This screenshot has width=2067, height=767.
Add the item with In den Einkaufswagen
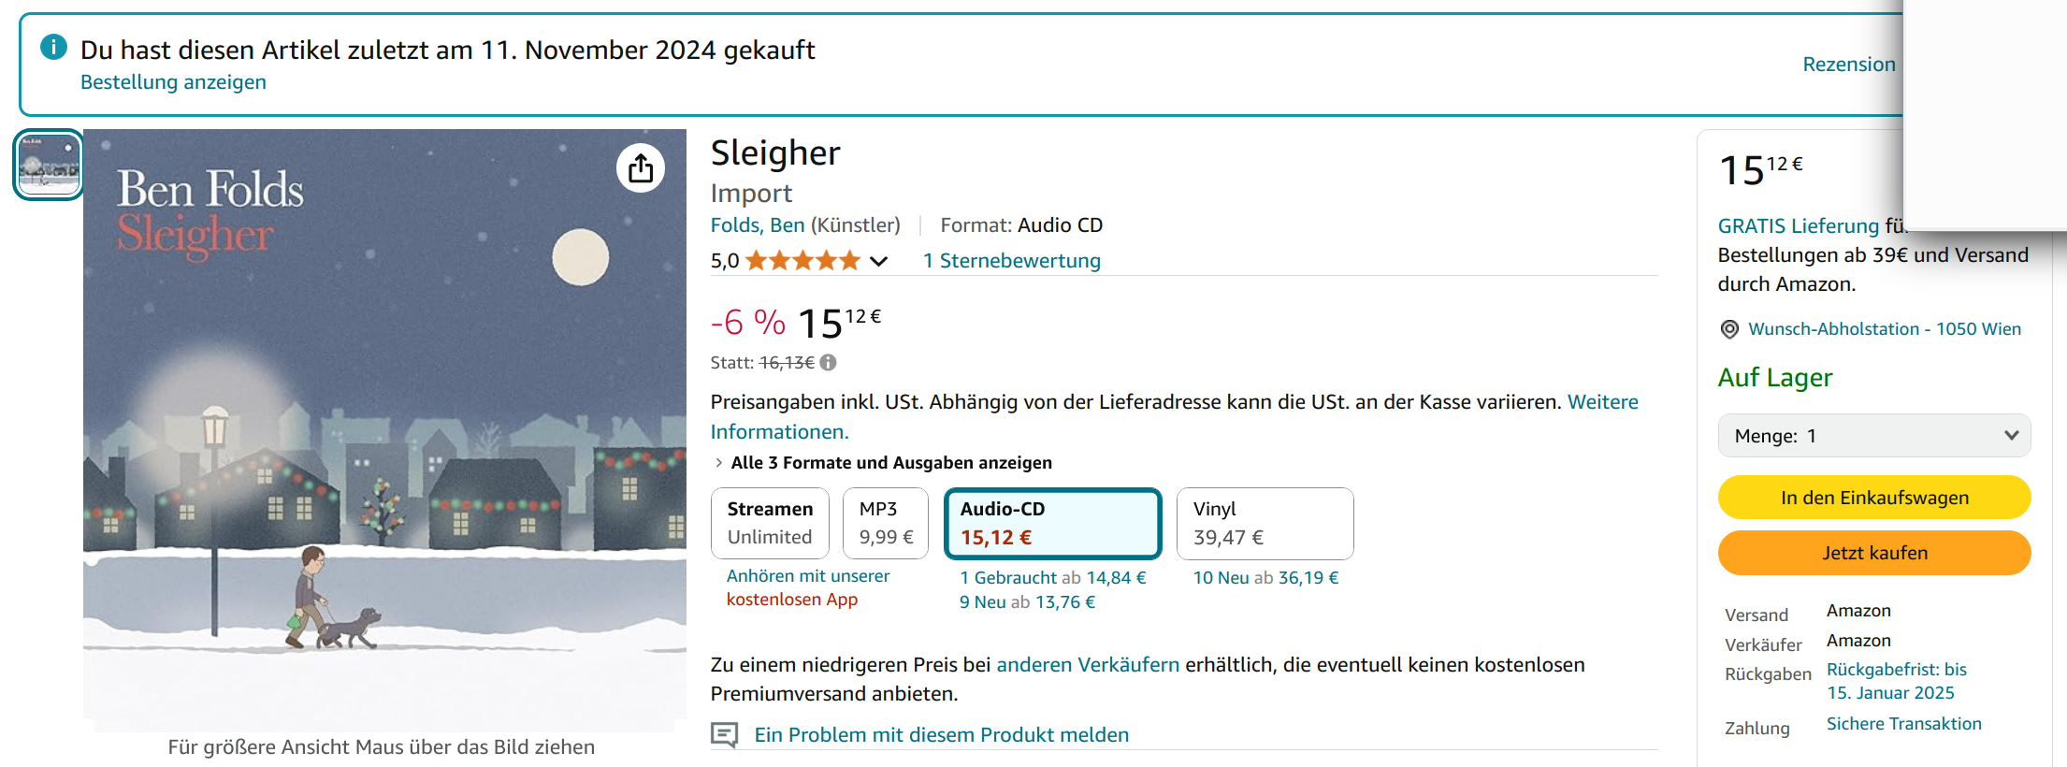(x=1873, y=498)
